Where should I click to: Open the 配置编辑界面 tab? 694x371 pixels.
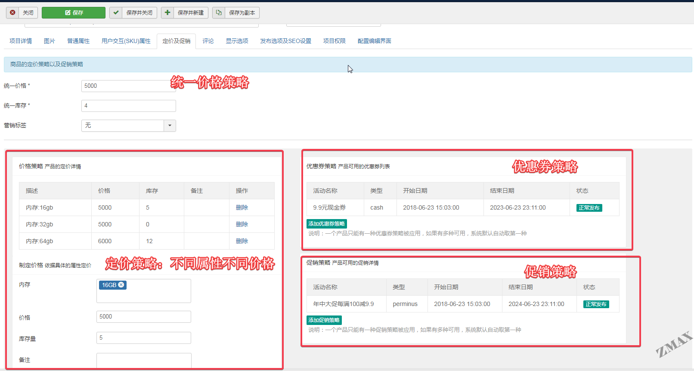point(374,41)
